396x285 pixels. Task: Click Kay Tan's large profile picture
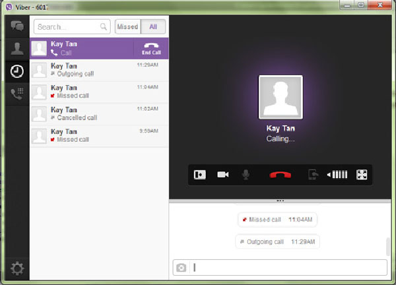pos(280,97)
